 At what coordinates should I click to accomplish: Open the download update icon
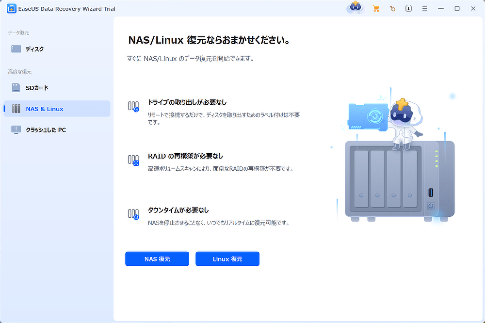[x=408, y=9]
